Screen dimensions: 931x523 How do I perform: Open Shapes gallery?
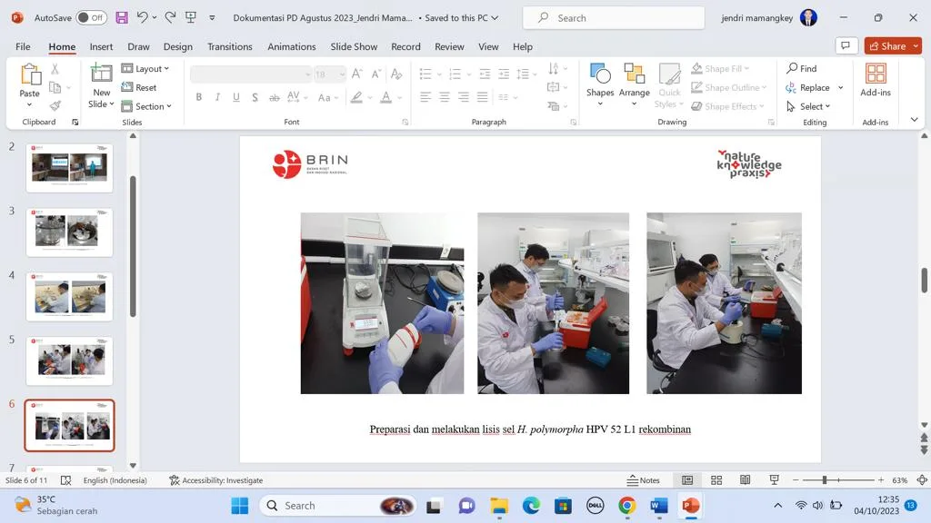coord(600,84)
